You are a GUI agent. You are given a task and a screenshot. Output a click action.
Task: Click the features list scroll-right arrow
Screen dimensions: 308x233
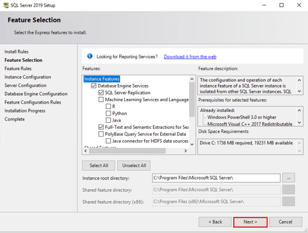click(185, 151)
